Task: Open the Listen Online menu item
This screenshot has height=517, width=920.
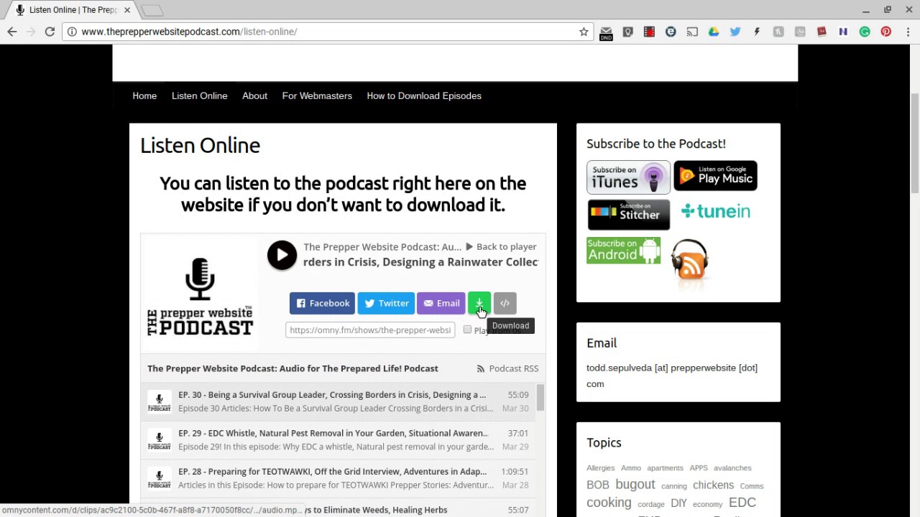Action: [199, 96]
